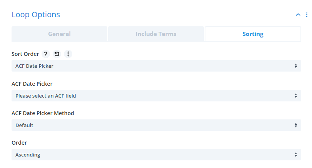
Task: Collapse the Loop Options section chevron
Action: (297, 15)
